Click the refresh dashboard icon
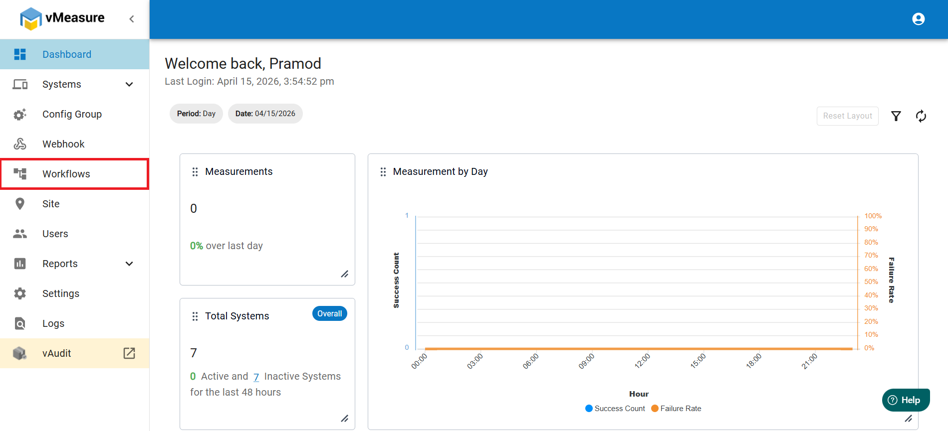 point(921,116)
